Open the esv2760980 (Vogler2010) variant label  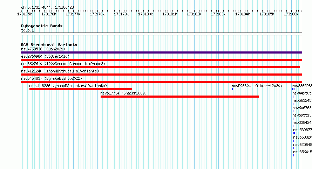pyautogui.click(x=45, y=56)
